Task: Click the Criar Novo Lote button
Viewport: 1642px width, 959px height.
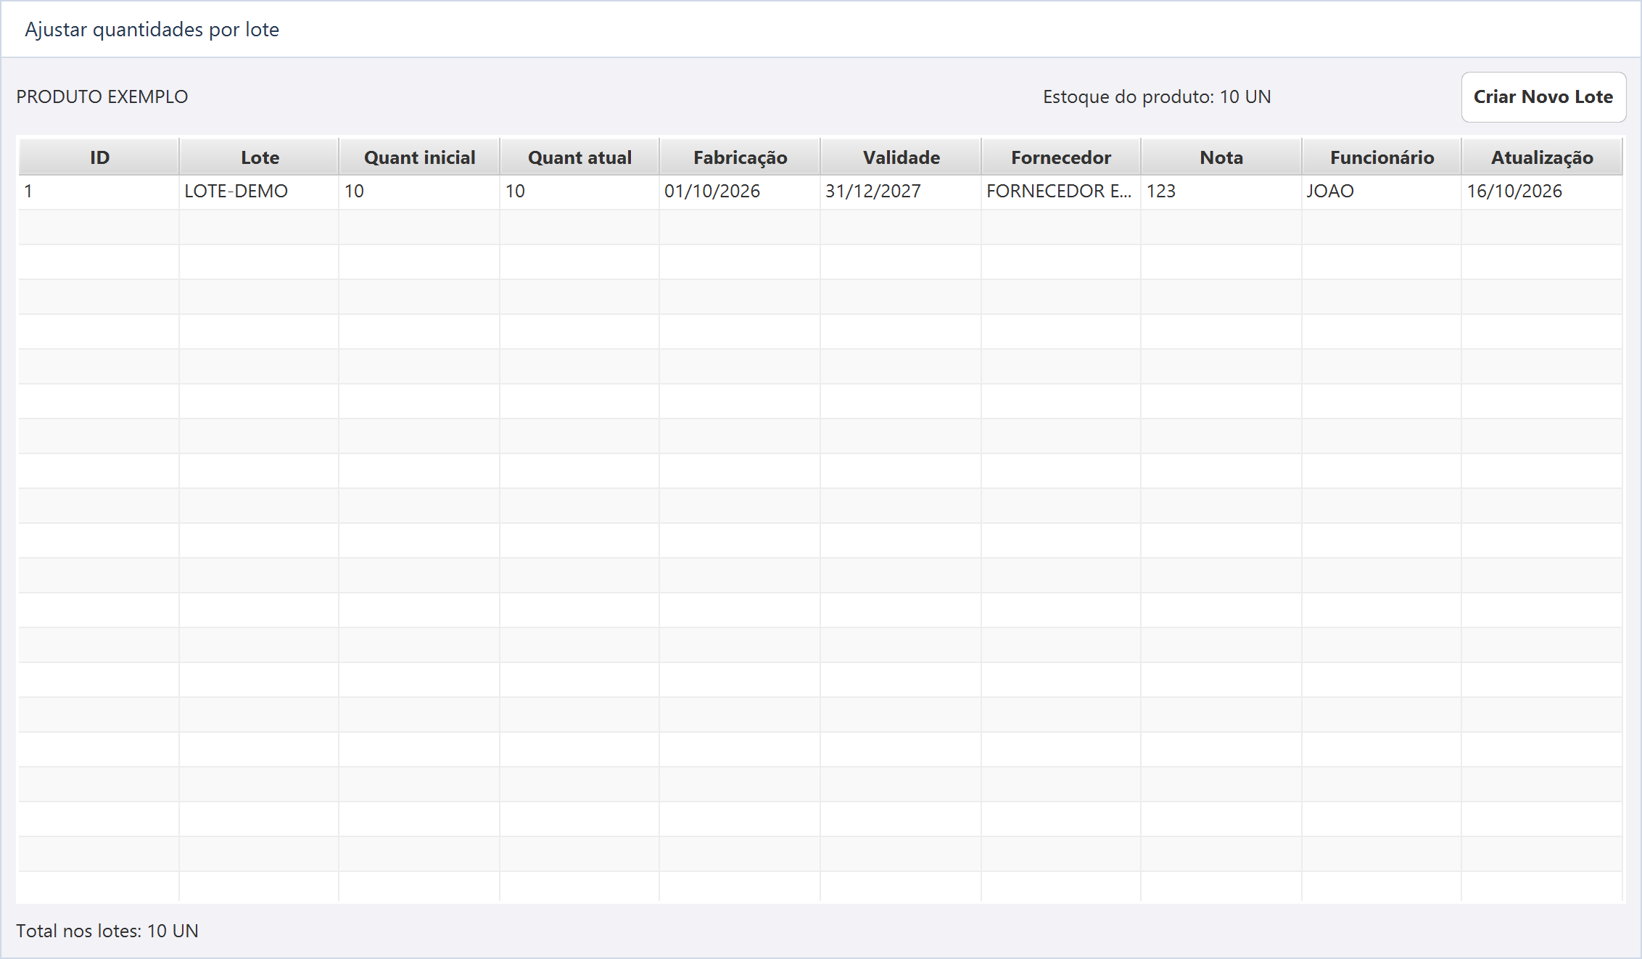Action: [1543, 97]
